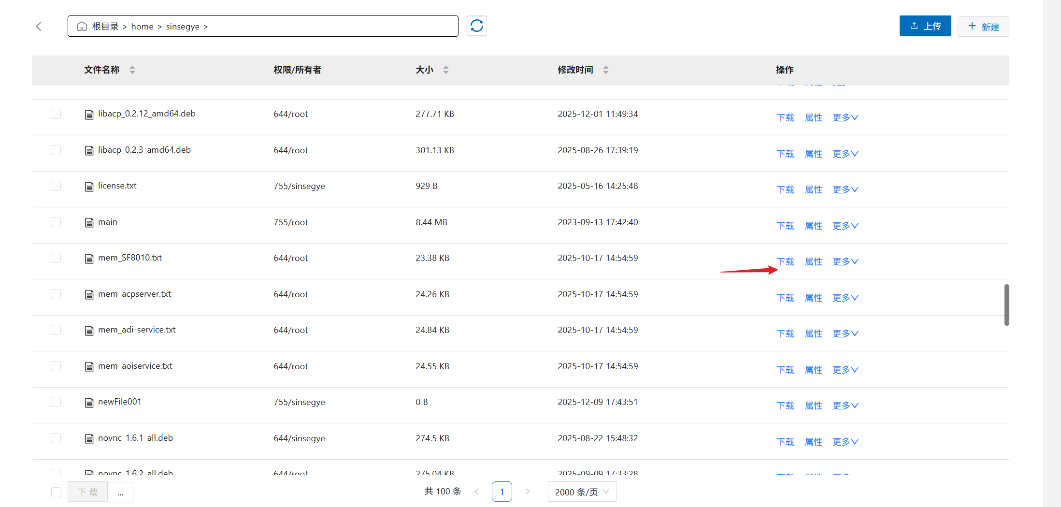Click the refresh directory icon
This screenshot has width=1061, height=507.
476,26
